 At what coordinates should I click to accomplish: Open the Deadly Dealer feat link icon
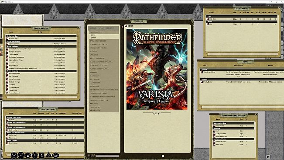202,82
